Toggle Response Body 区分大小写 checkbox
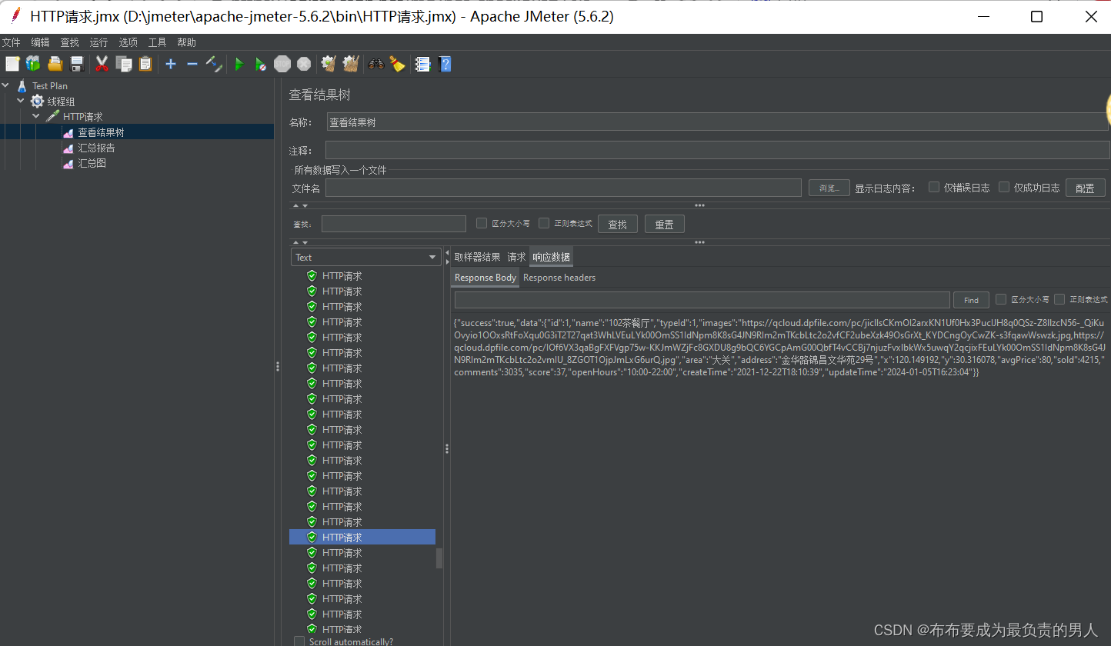This screenshot has height=646, width=1111. [x=1001, y=299]
